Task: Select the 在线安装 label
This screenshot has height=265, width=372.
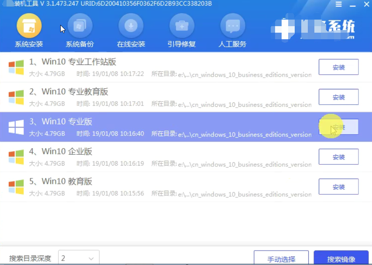Action: [131, 44]
